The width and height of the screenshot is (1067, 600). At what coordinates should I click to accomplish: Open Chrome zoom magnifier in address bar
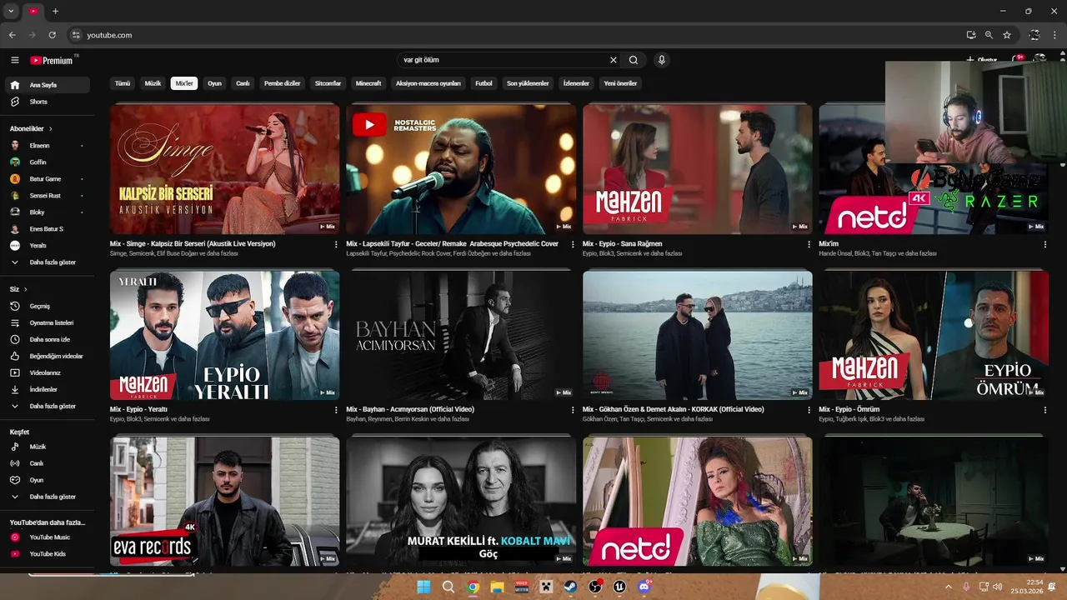tap(989, 35)
